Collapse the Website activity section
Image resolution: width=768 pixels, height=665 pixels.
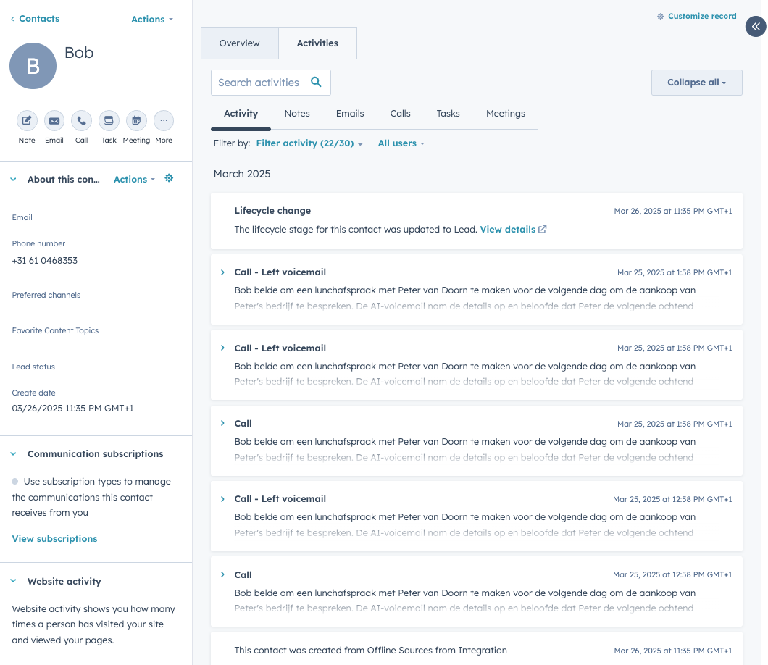pos(13,582)
